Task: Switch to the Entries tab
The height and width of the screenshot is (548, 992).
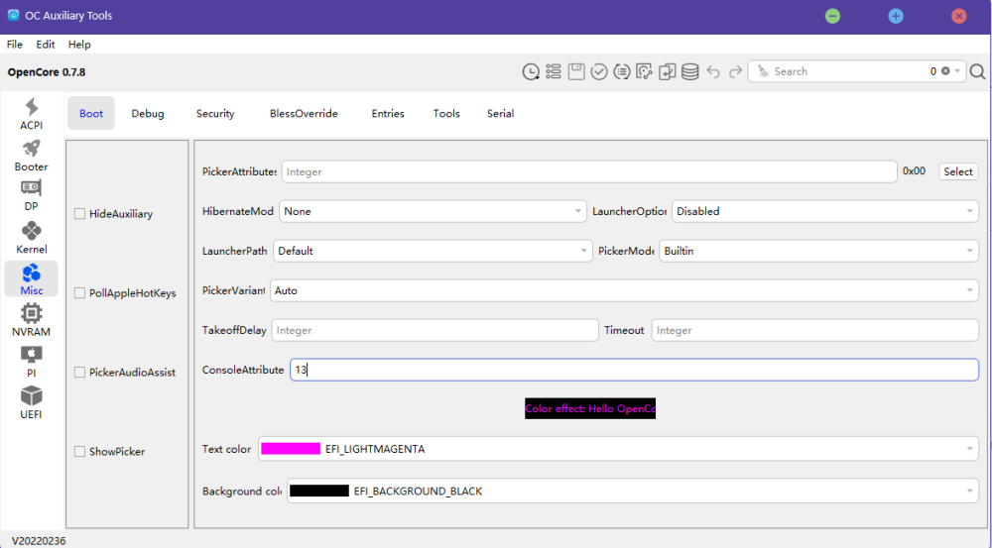Action: point(388,113)
